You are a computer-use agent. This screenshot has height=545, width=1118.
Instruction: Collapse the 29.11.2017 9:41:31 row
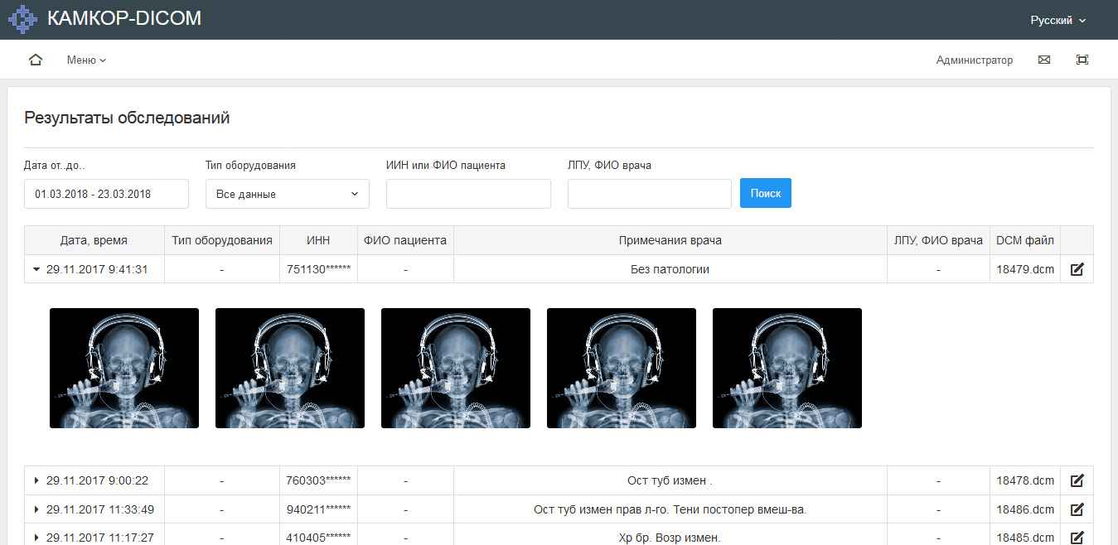click(x=36, y=269)
